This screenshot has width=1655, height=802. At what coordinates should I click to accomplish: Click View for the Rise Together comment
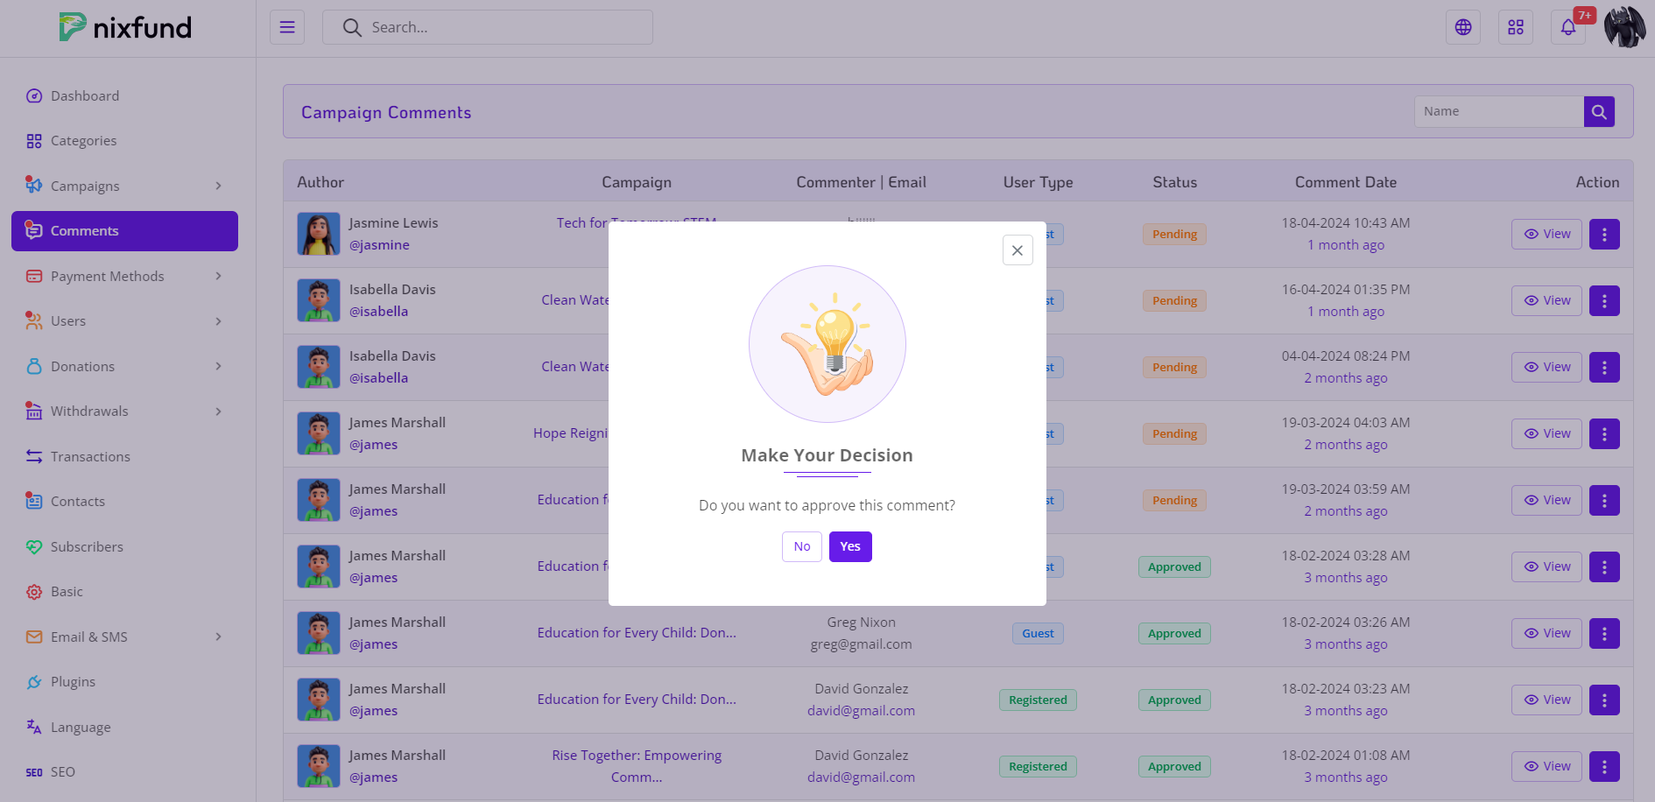pos(1546,766)
